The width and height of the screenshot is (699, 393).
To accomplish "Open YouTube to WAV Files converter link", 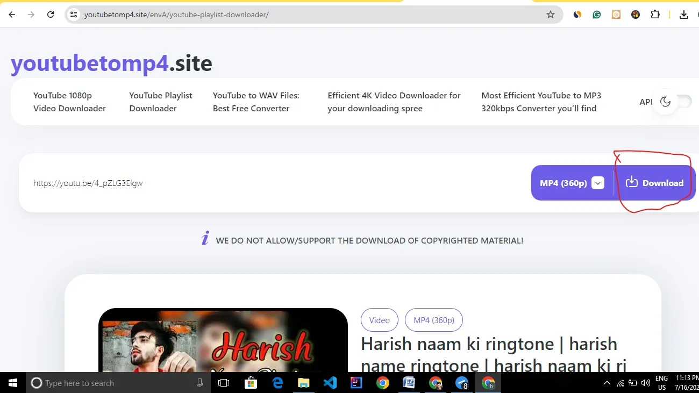I will point(256,102).
